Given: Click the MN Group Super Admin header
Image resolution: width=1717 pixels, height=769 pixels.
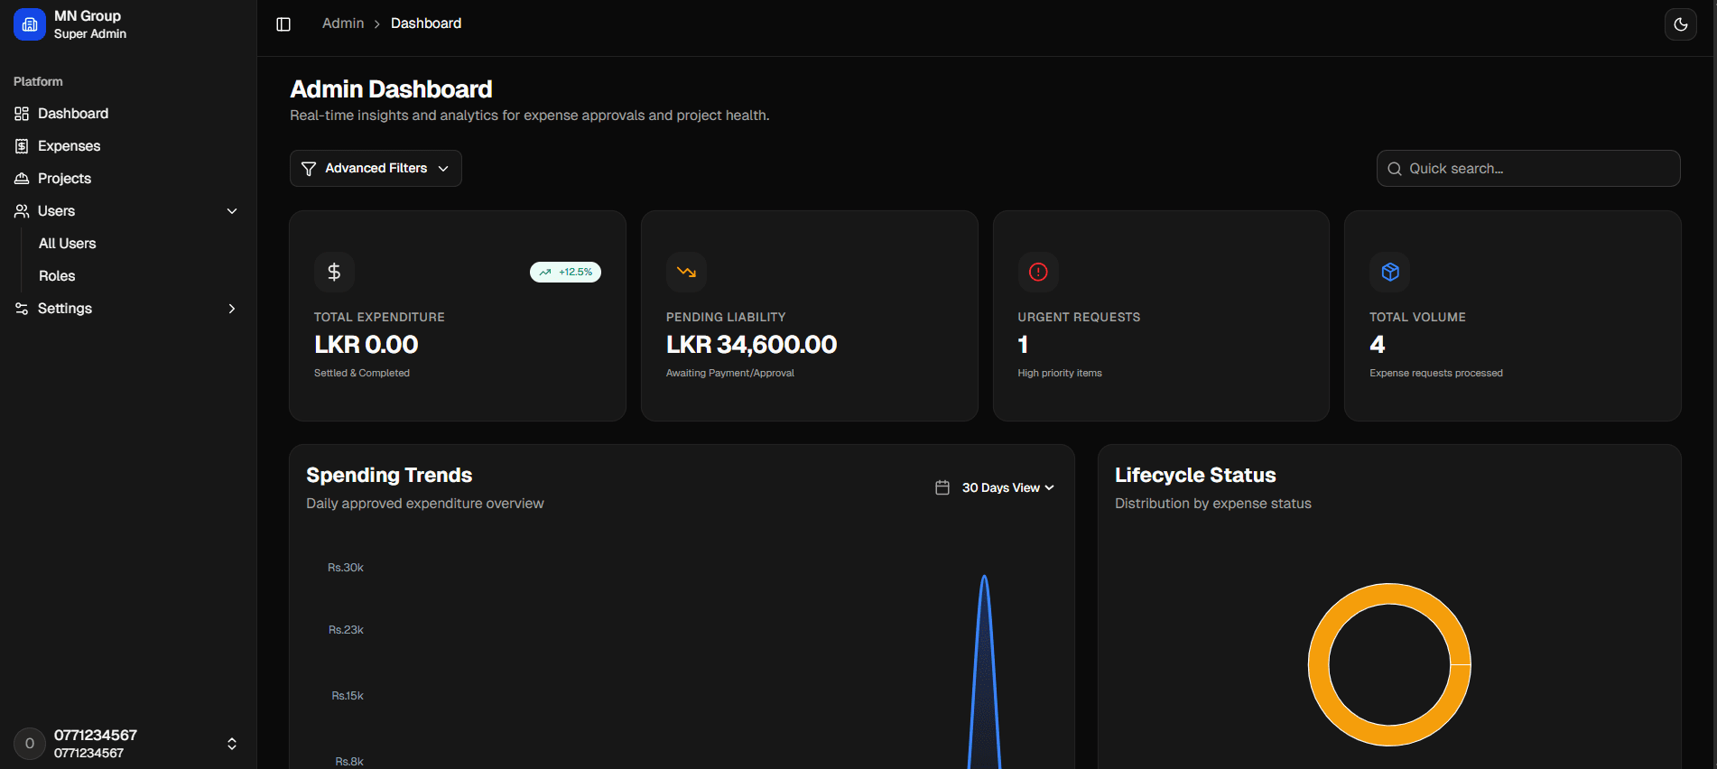Looking at the screenshot, I should 128,24.
